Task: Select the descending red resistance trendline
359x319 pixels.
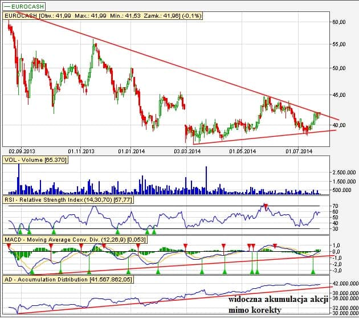Action: [171, 67]
